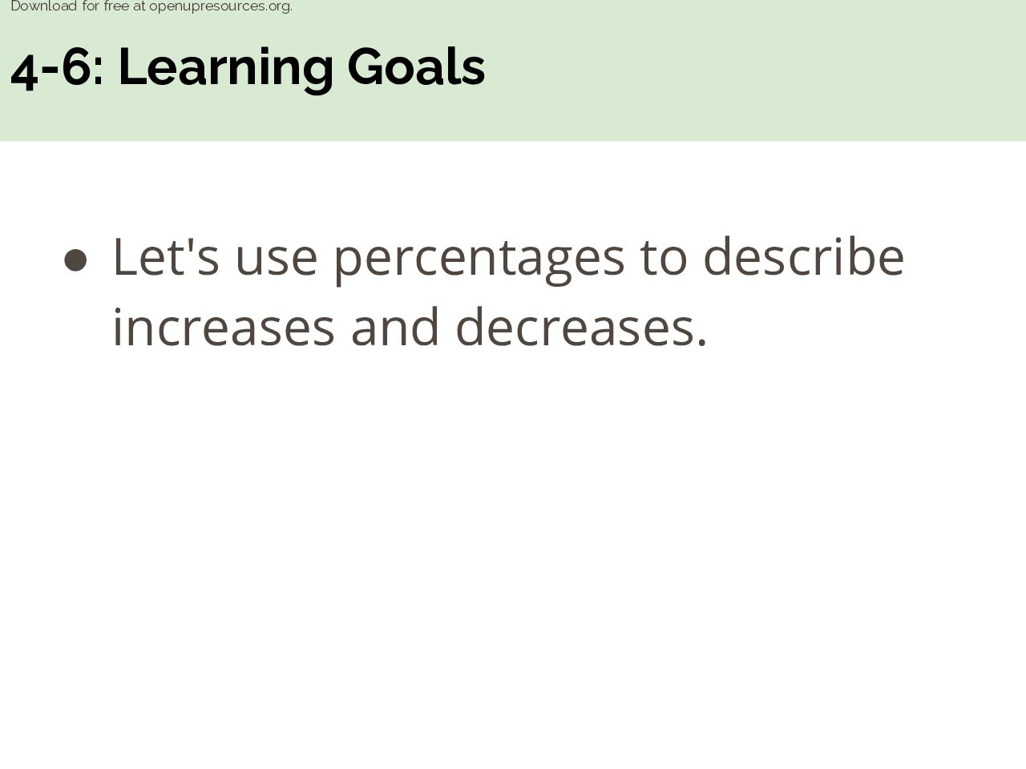This screenshot has height=769, width=1026.
Task: Click the blank white area below the bullet
Action: click(513, 561)
